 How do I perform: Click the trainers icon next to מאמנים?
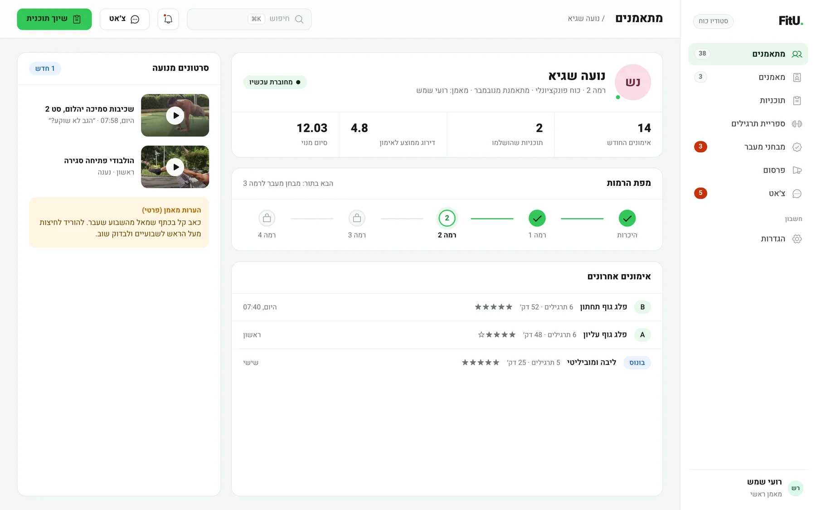point(797,77)
